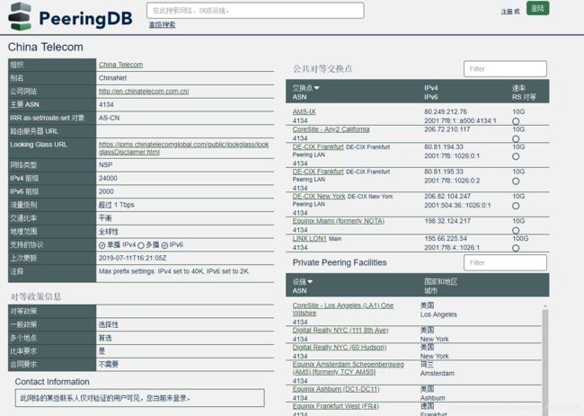Click the PeeringDB logo

[70, 17]
